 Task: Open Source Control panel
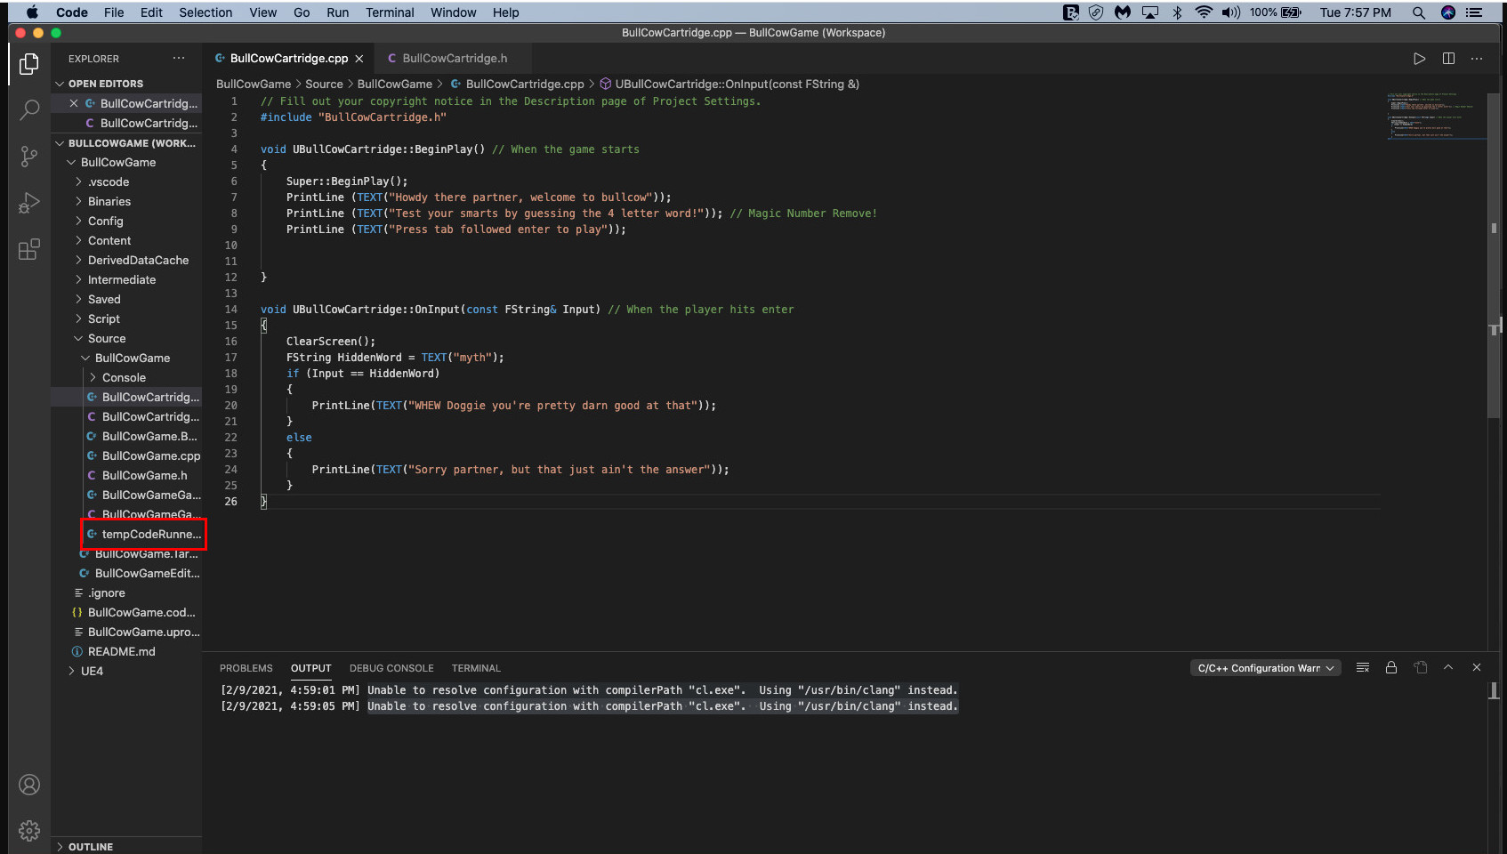pos(29,156)
